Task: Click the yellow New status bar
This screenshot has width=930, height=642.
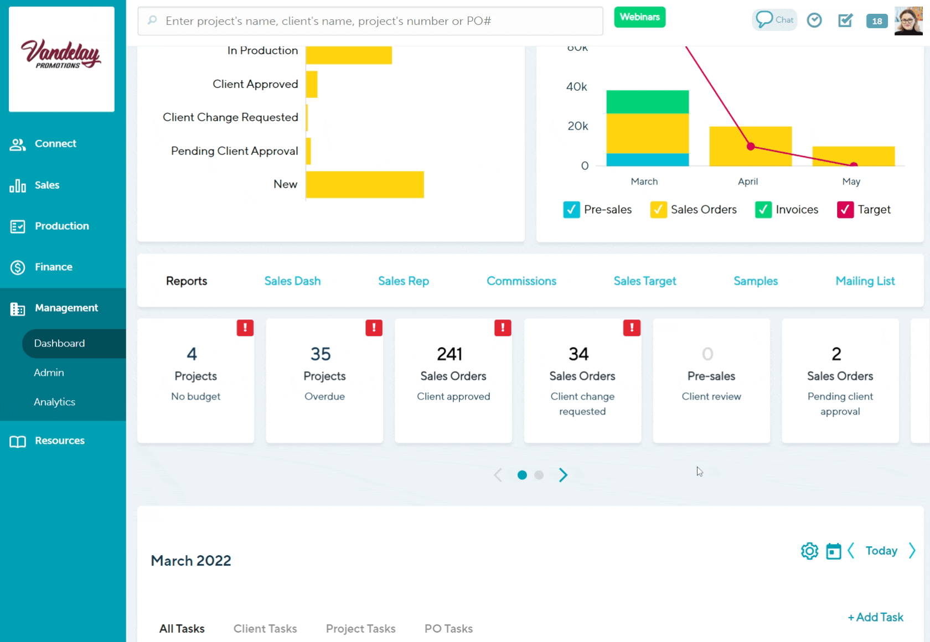Action: point(364,184)
